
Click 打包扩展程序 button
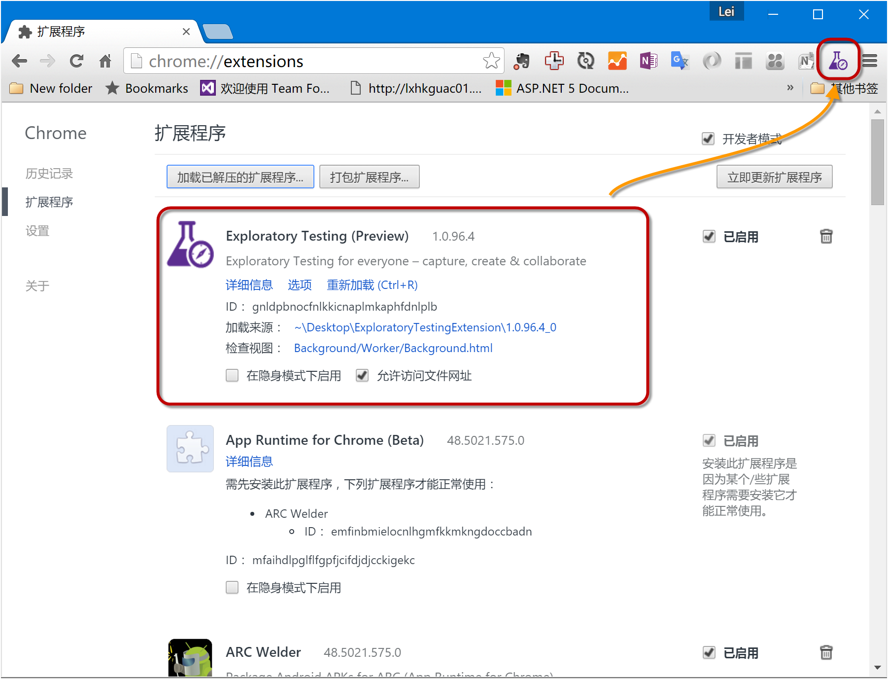370,177
